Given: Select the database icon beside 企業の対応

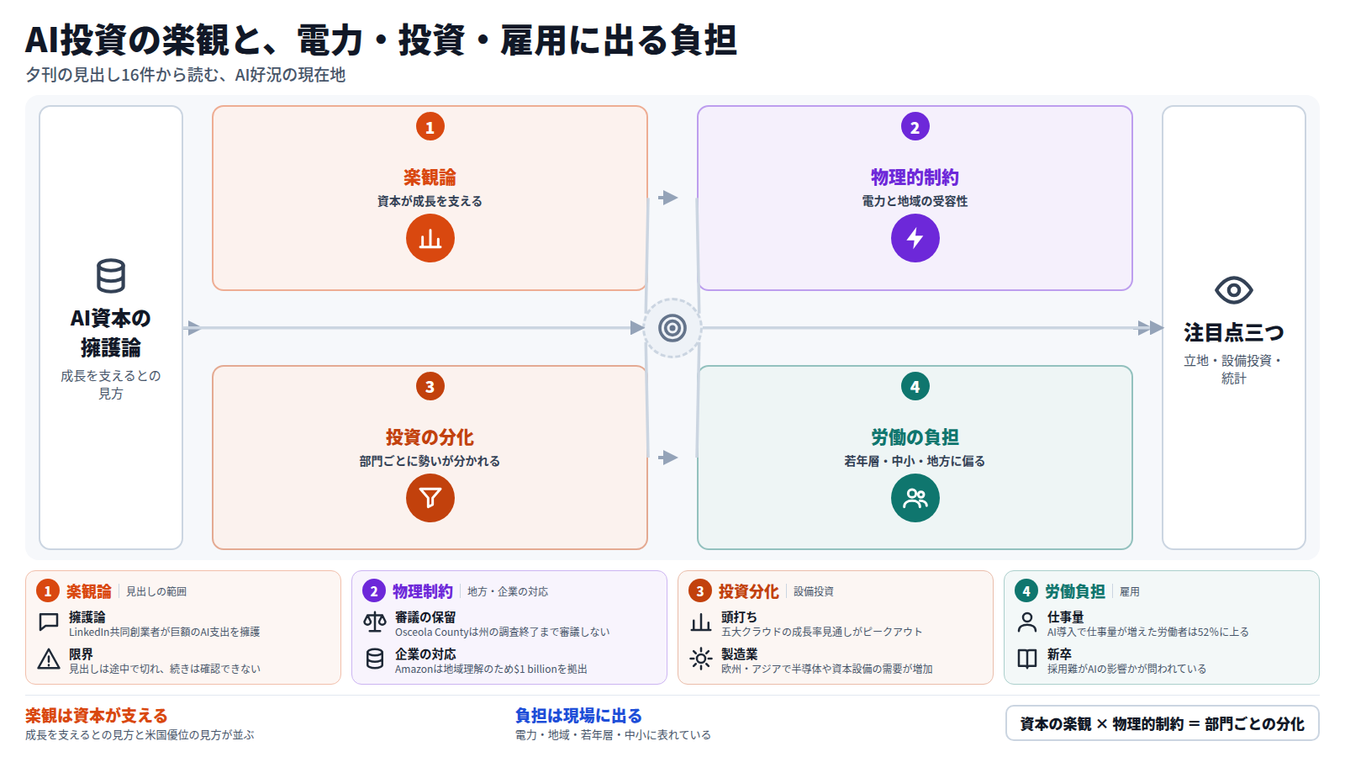Looking at the screenshot, I should tap(375, 659).
